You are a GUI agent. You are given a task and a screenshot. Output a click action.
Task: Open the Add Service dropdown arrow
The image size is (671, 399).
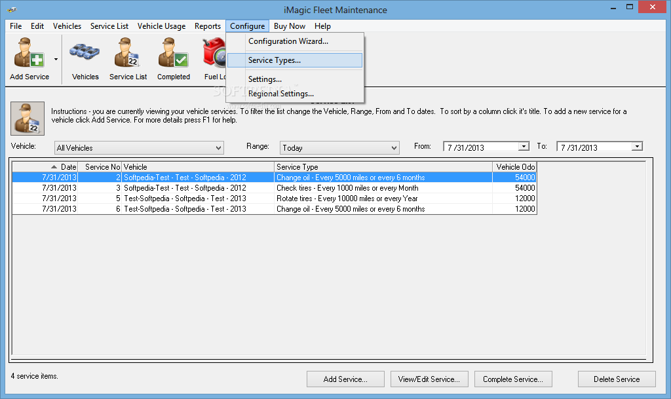(56, 59)
